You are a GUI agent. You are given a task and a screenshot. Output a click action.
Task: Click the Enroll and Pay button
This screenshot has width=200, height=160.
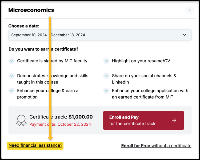pyautogui.click(x=143, y=120)
